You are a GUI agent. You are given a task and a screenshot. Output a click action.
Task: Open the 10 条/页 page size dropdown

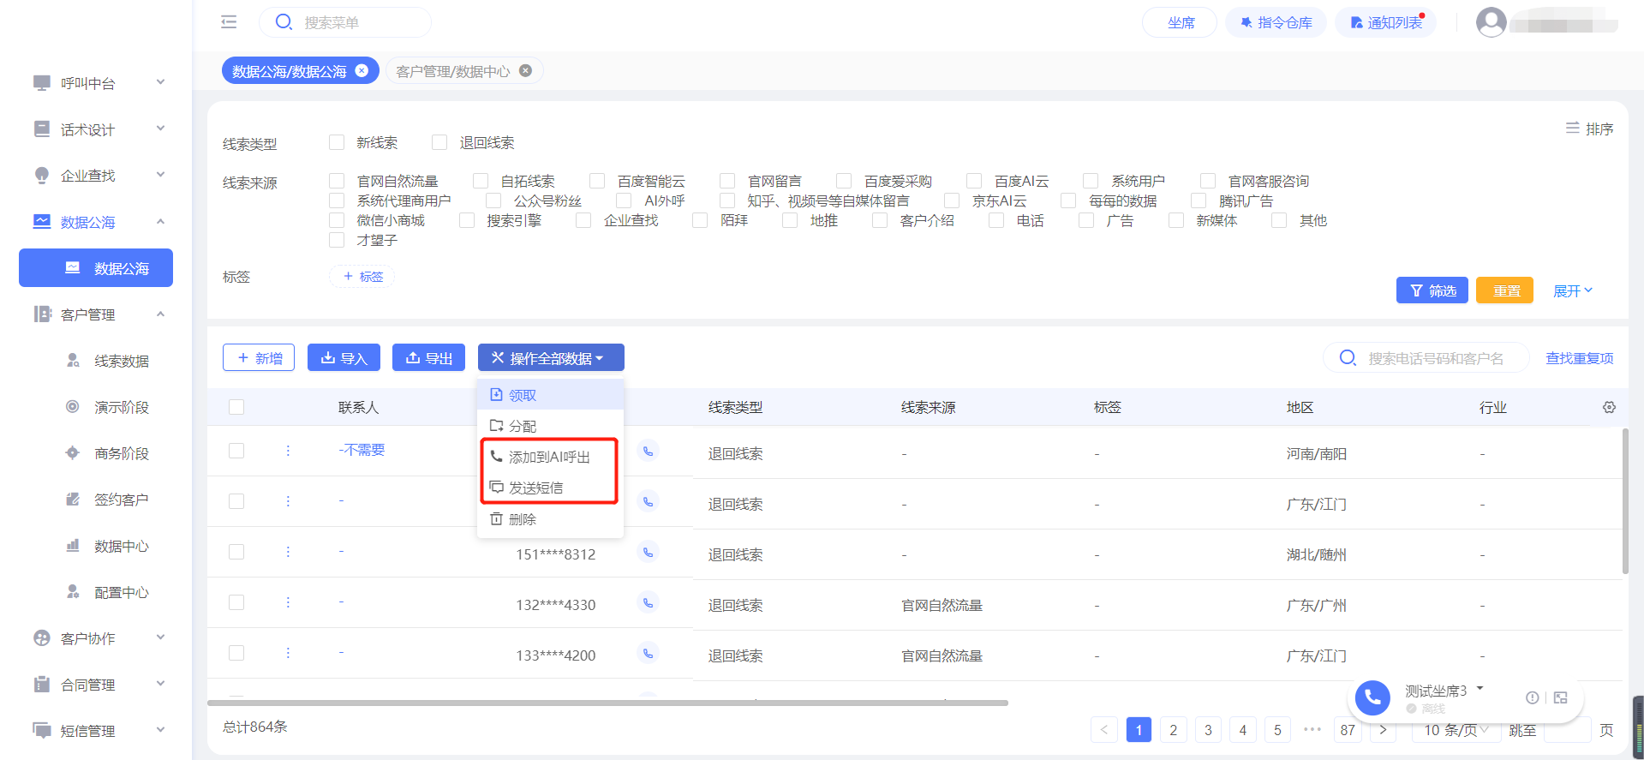(1455, 730)
